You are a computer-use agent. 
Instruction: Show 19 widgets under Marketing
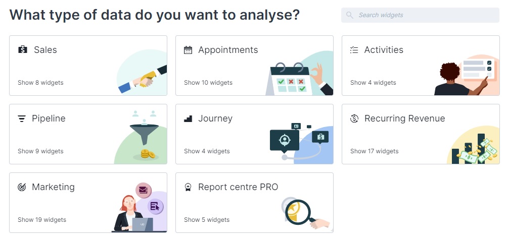click(42, 220)
